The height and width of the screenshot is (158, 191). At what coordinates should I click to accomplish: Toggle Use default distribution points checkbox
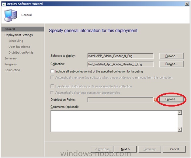tap(52, 86)
